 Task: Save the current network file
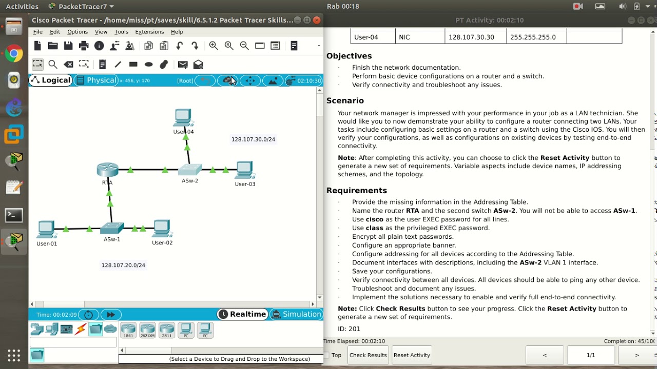point(68,46)
